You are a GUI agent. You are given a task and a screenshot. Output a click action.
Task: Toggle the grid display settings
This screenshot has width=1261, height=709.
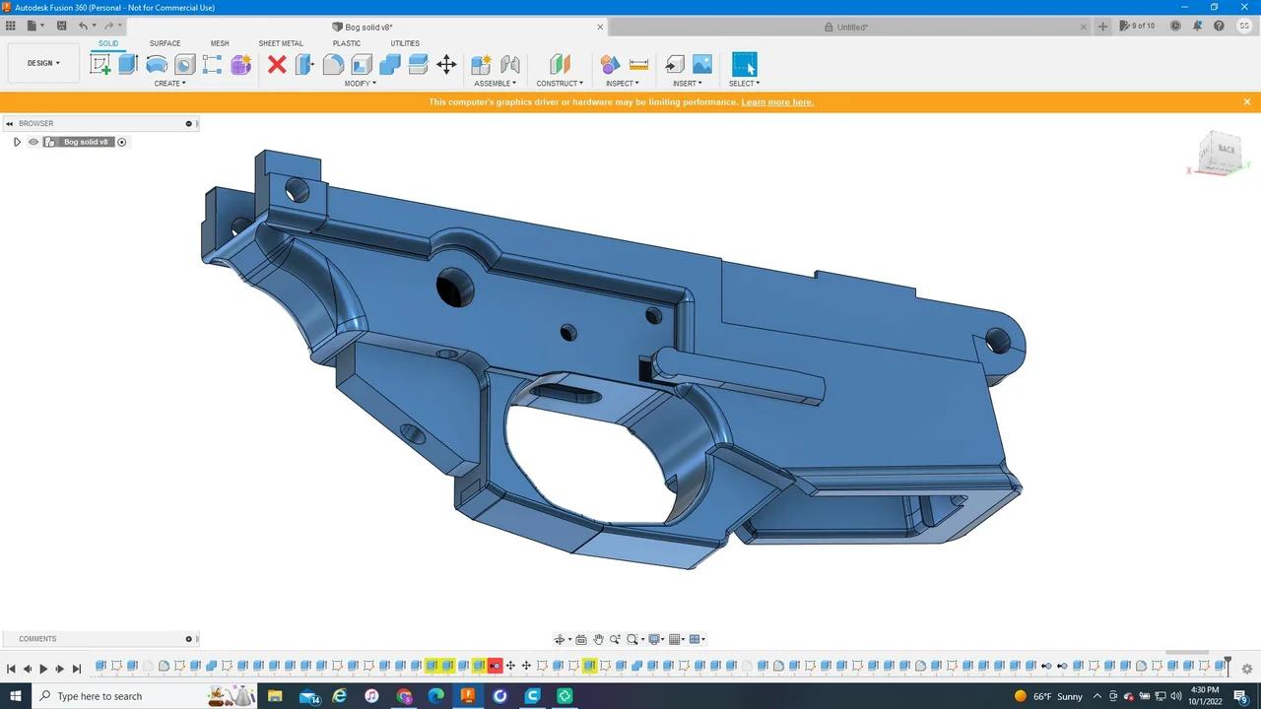(x=676, y=639)
